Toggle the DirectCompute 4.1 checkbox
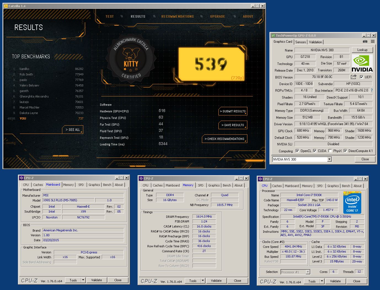This screenshot has width=380, height=290. point(345,151)
